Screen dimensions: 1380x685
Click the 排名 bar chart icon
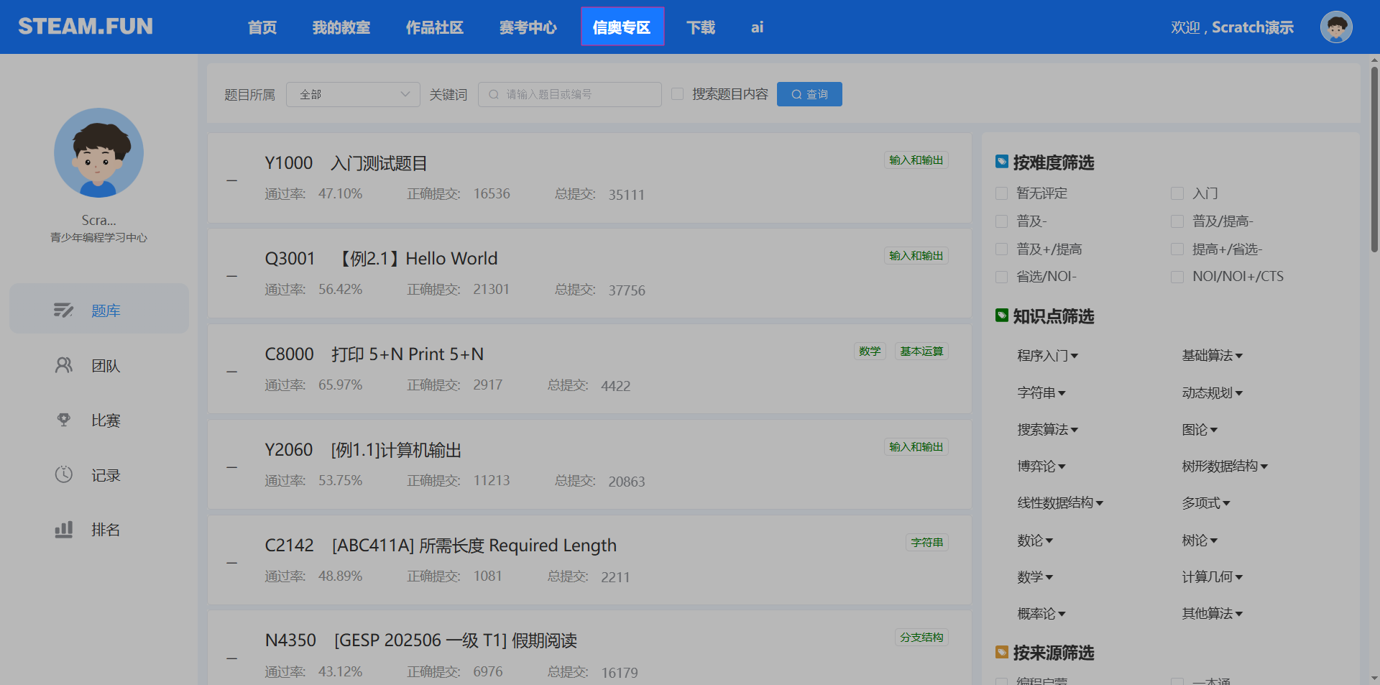(63, 530)
